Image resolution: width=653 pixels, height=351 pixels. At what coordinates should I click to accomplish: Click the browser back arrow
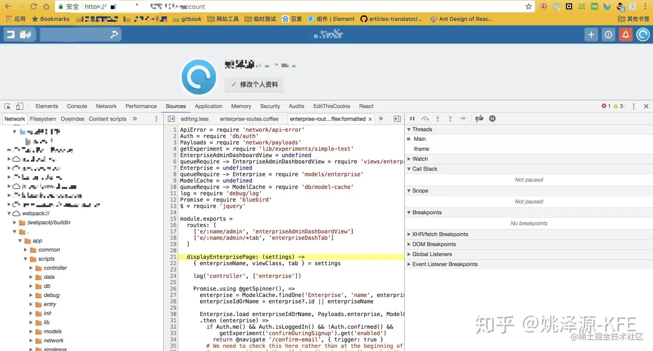click(8, 7)
